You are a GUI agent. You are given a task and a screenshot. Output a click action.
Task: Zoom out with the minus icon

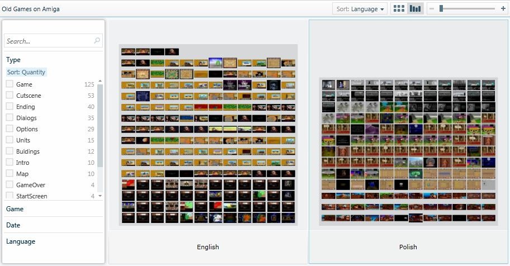pos(432,9)
